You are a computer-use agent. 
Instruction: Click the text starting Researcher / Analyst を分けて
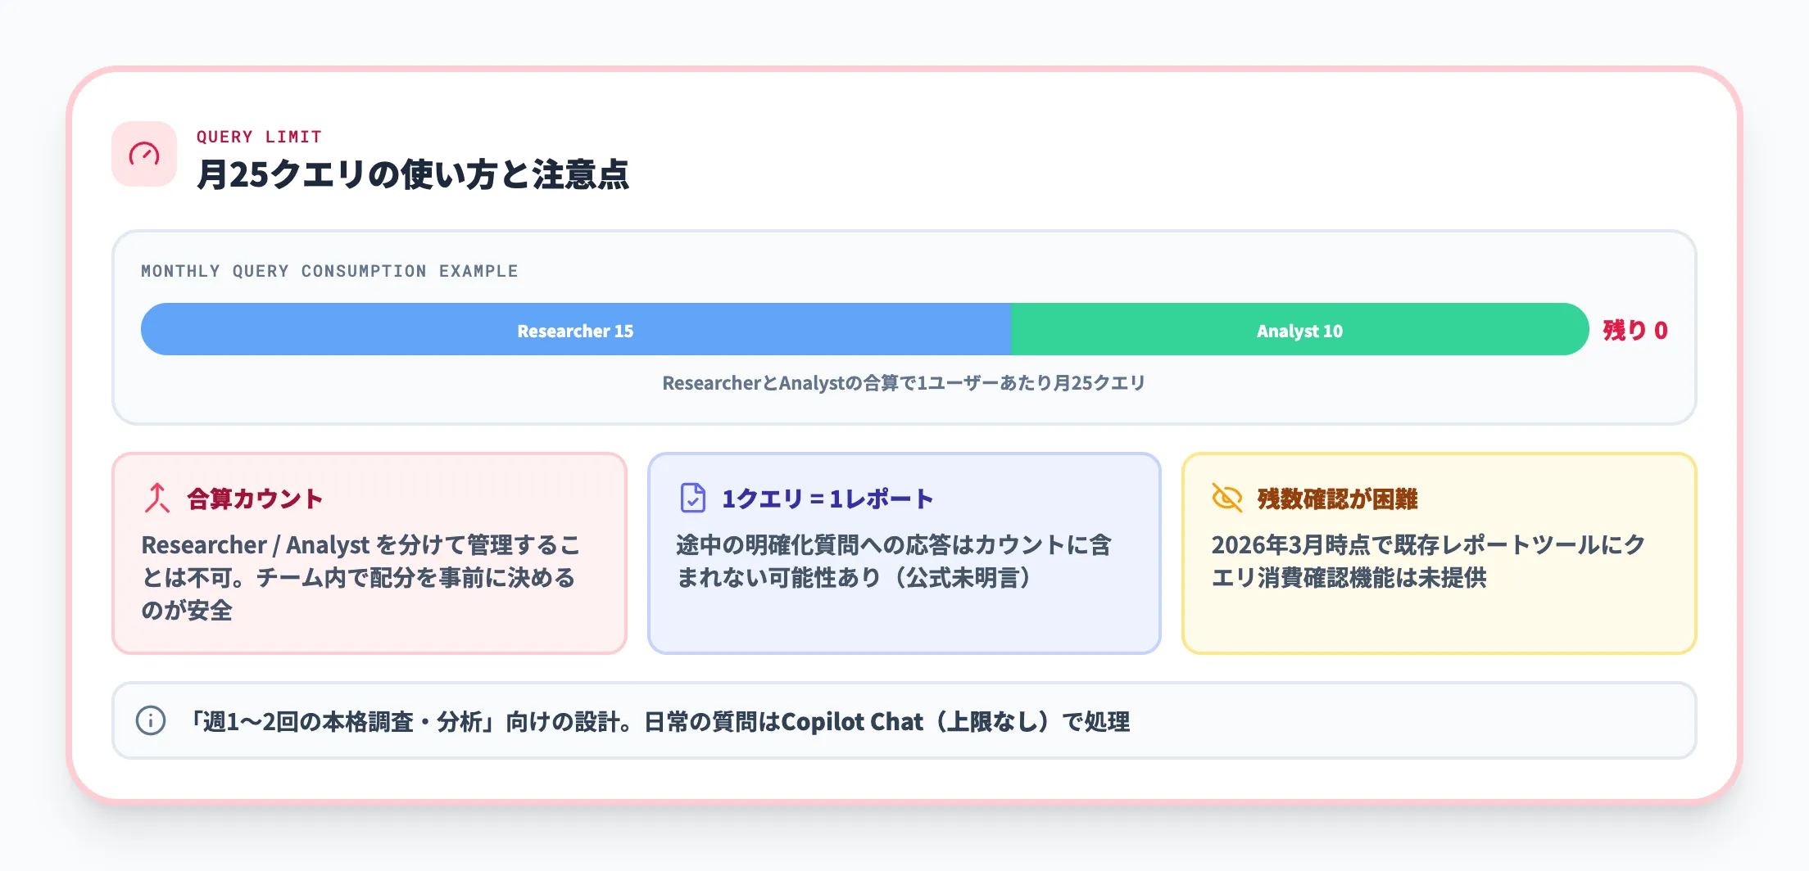click(x=361, y=577)
